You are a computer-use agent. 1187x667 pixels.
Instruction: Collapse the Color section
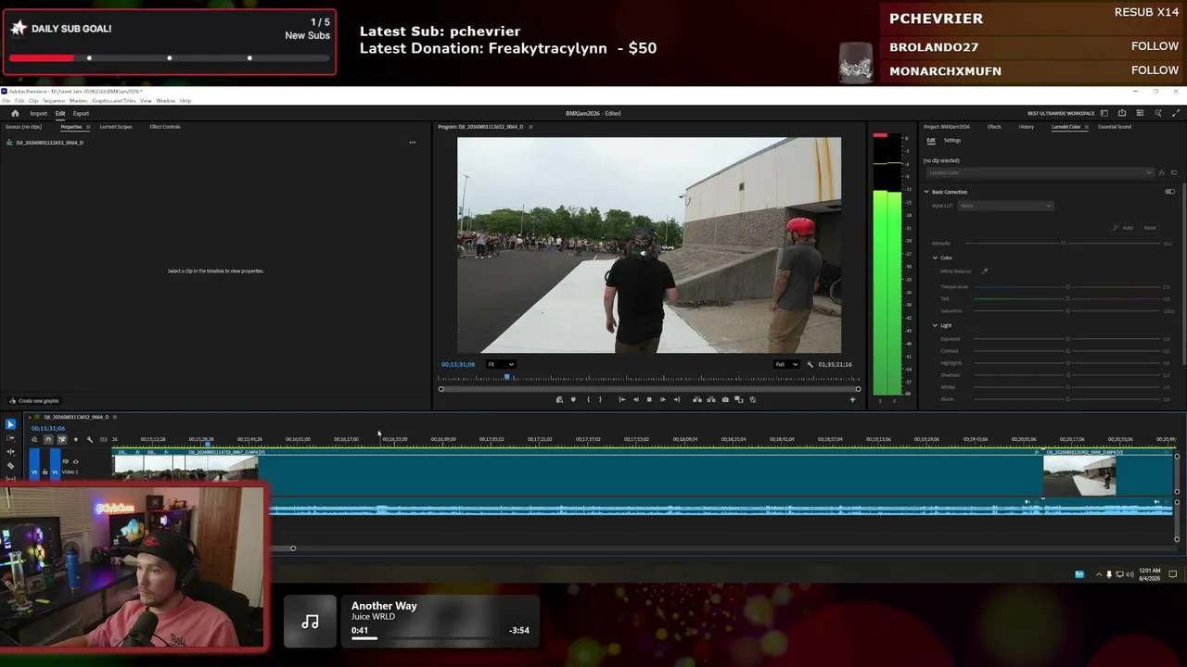click(x=935, y=258)
